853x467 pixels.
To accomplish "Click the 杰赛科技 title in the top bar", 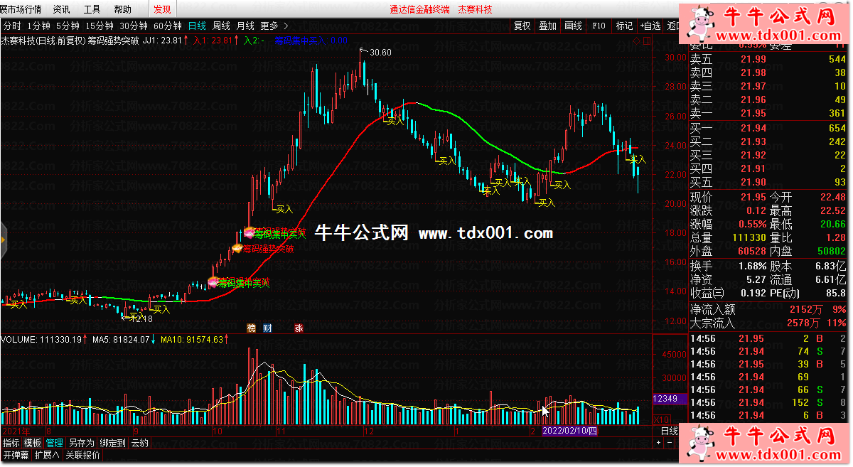I will point(475,9).
